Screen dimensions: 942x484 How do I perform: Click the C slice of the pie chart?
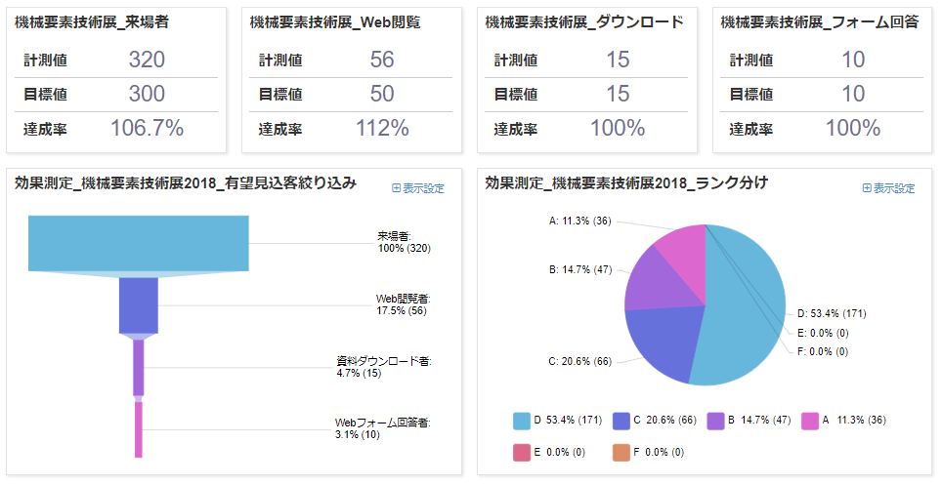pos(661,342)
